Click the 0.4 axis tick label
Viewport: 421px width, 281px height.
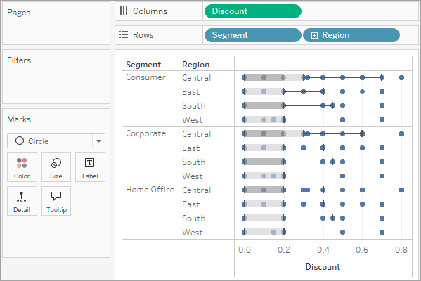pos(323,250)
